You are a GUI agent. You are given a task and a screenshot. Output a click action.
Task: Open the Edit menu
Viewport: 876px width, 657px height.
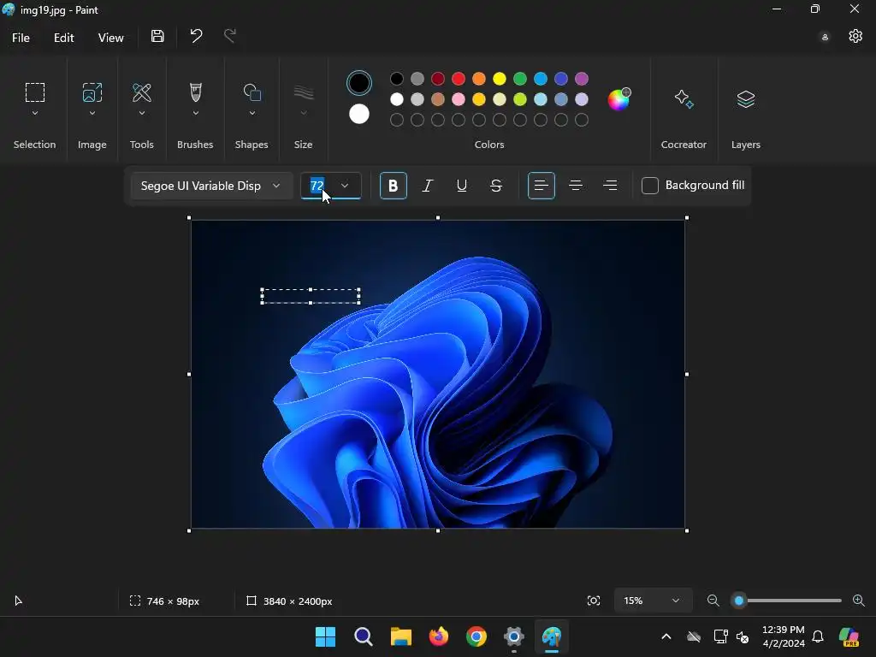(x=63, y=38)
